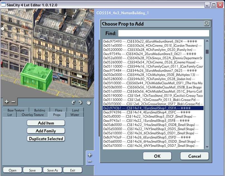225x176 pixels.
Task: Close the Choose Prop to Add dialog
Action: [207, 23]
